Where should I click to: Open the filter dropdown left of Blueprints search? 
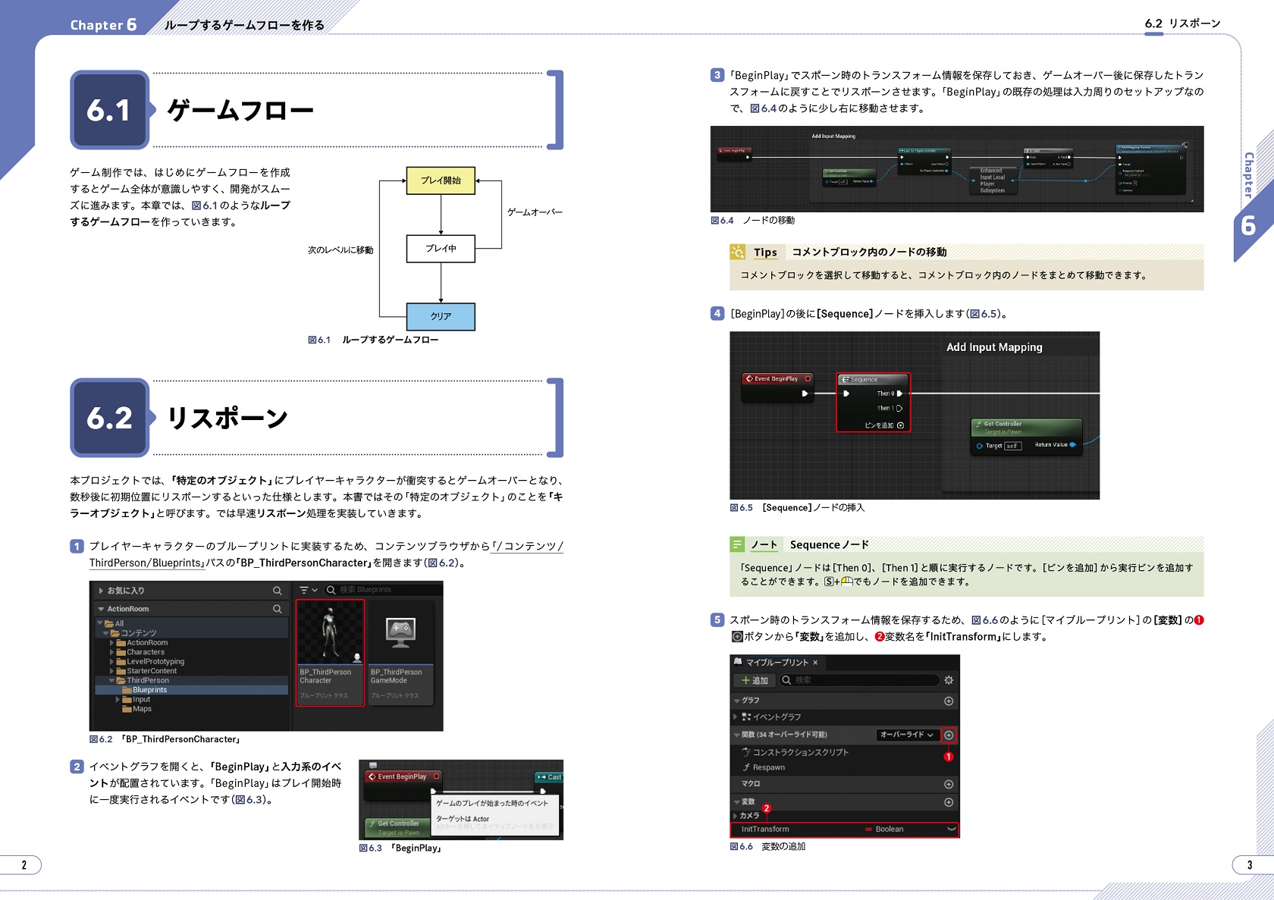coord(308,590)
